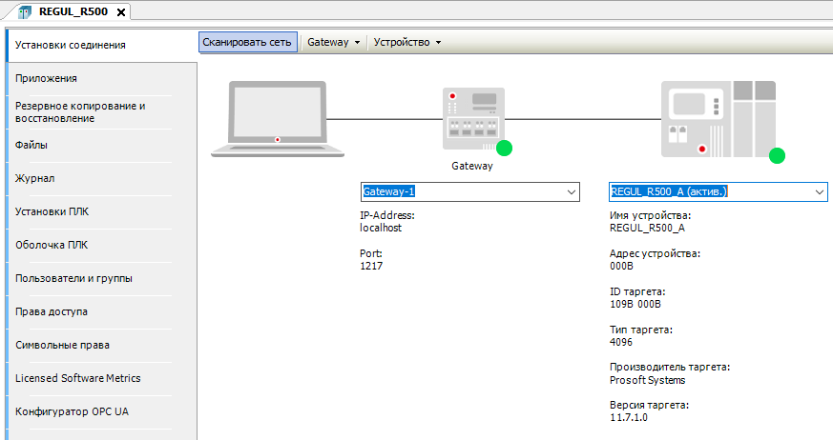Open Пользователи и группы section
Viewport: 833px width, 440px height.
[73, 278]
